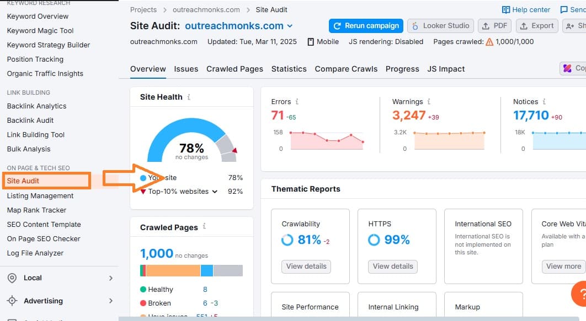This screenshot has width=586, height=321.
Task: Open Link Building Tool
Action: coord(36,135)
